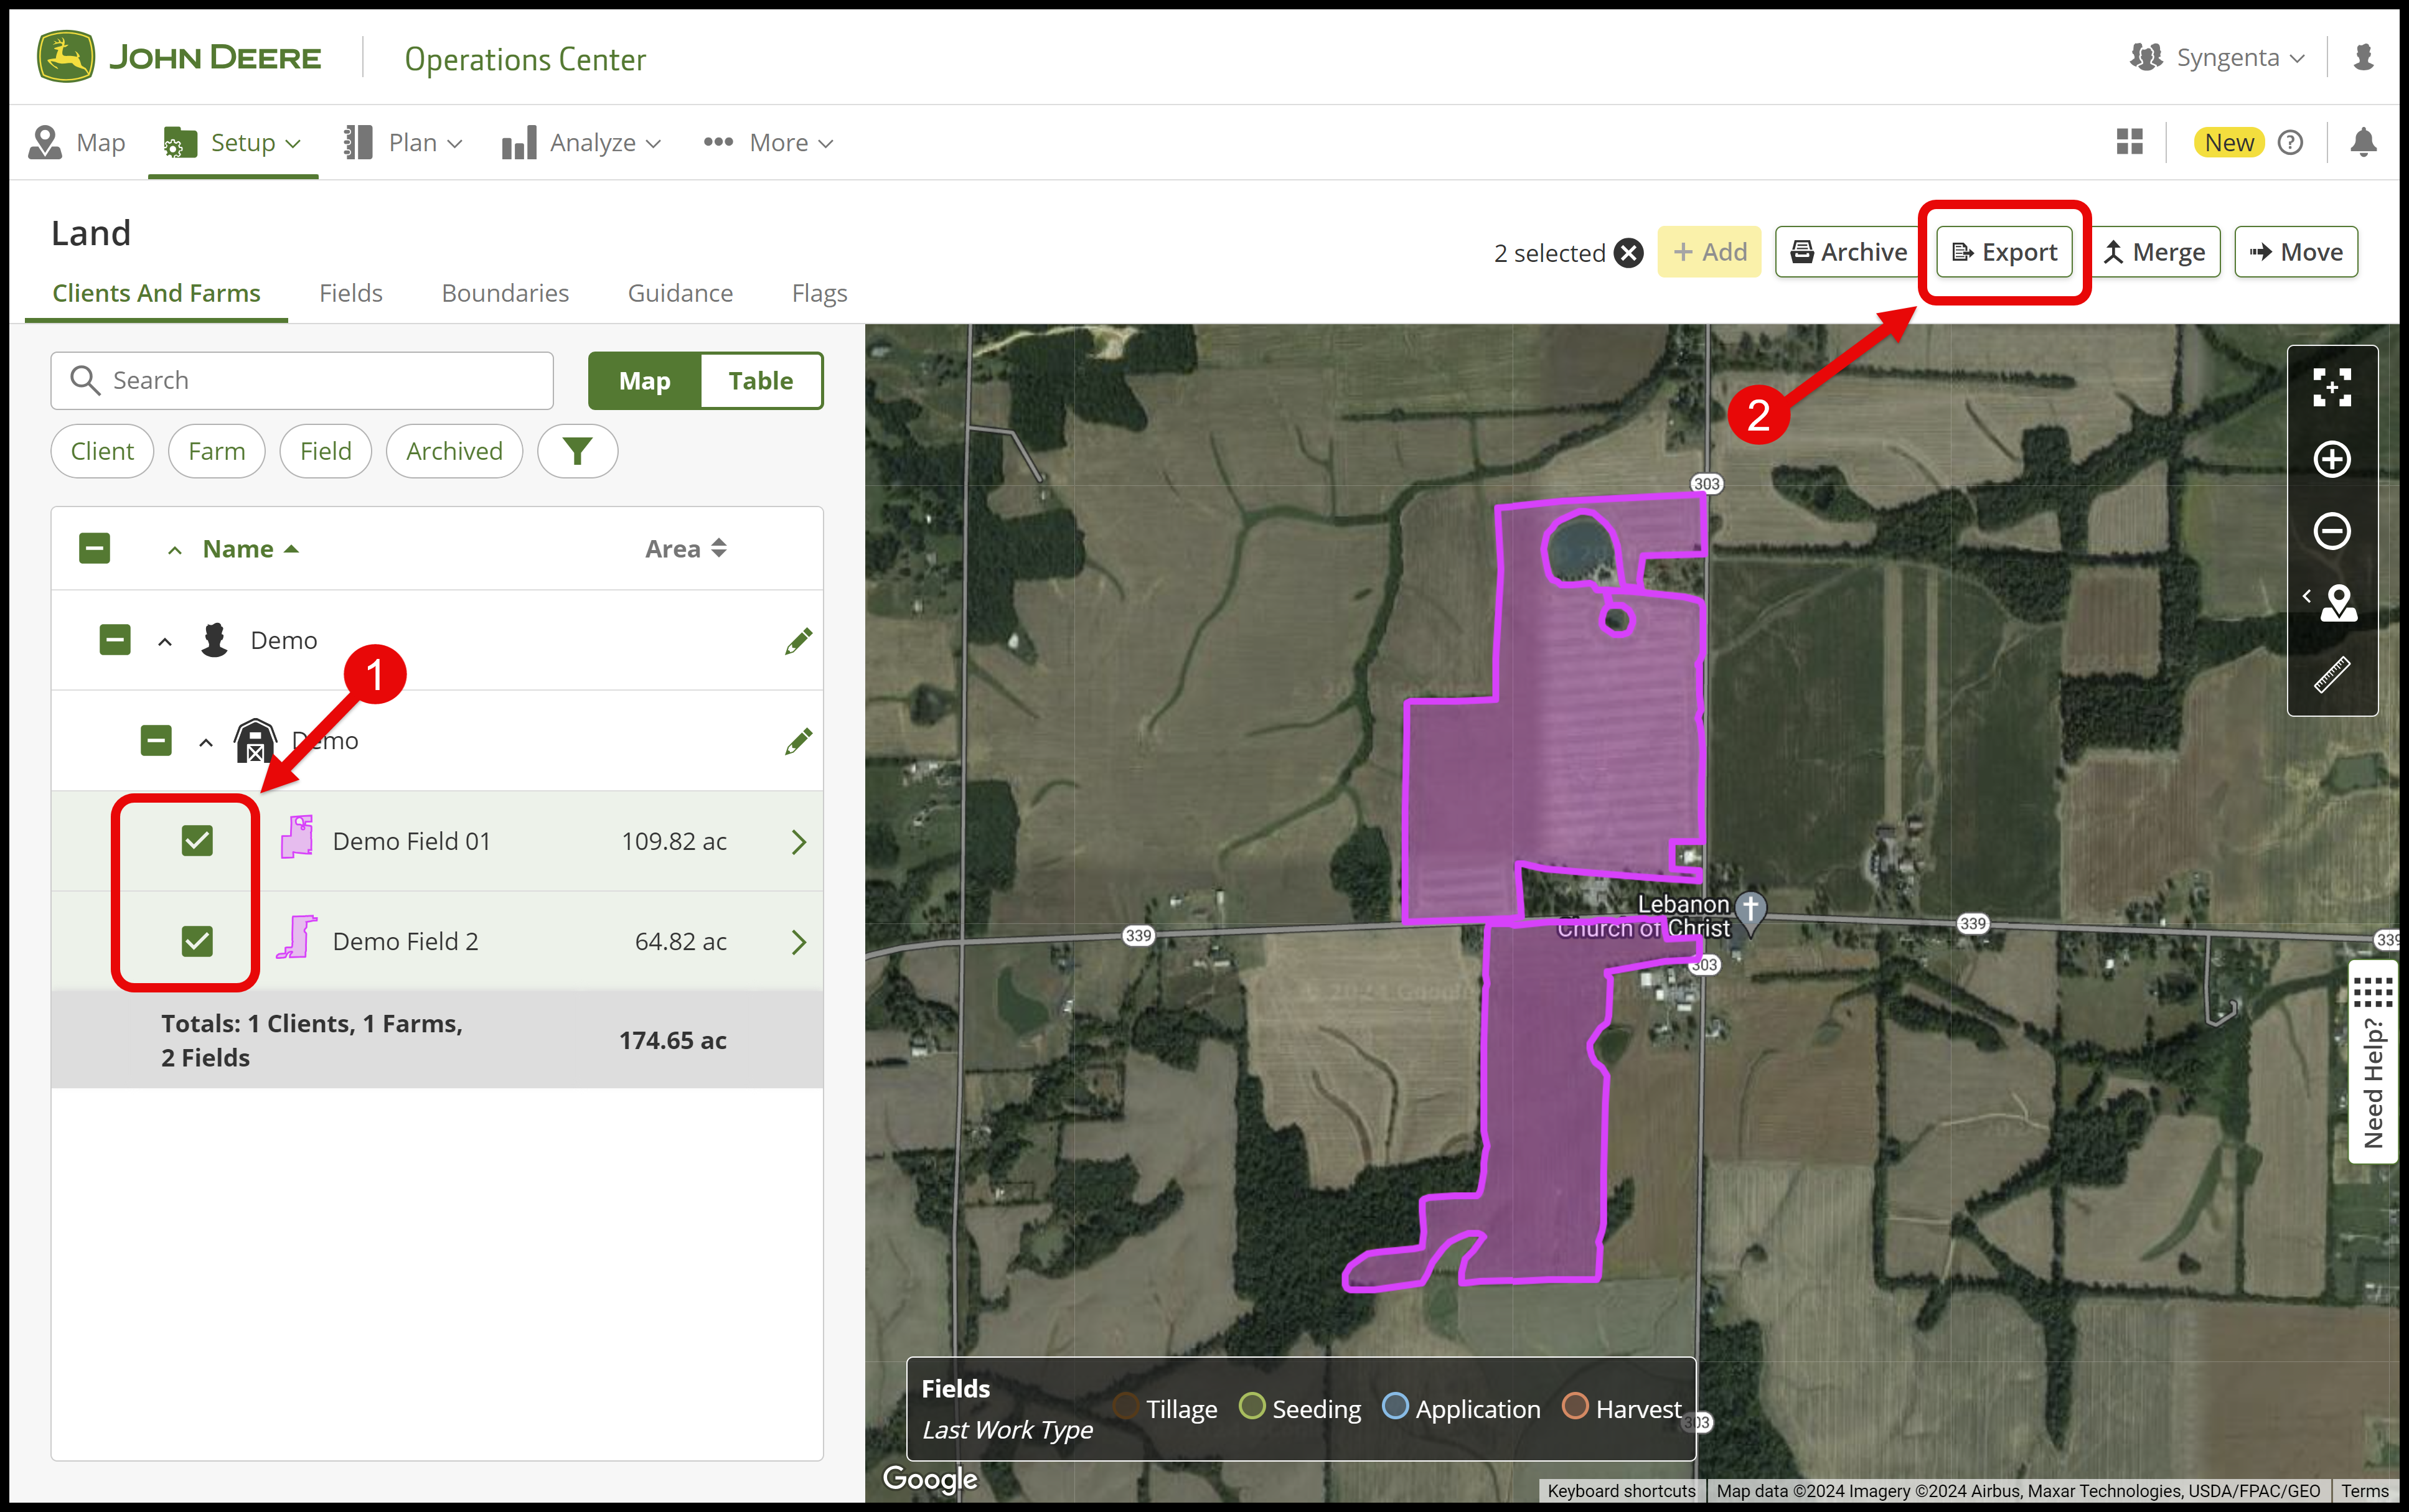The width and height of the screenshot is (2409, 1512).
Task: Click the Move button
Action: click(2296, 252)
